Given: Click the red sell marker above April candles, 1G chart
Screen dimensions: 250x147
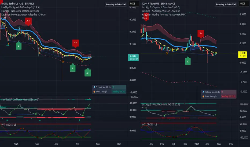Looking at the screenshot, I should (75, 43).
